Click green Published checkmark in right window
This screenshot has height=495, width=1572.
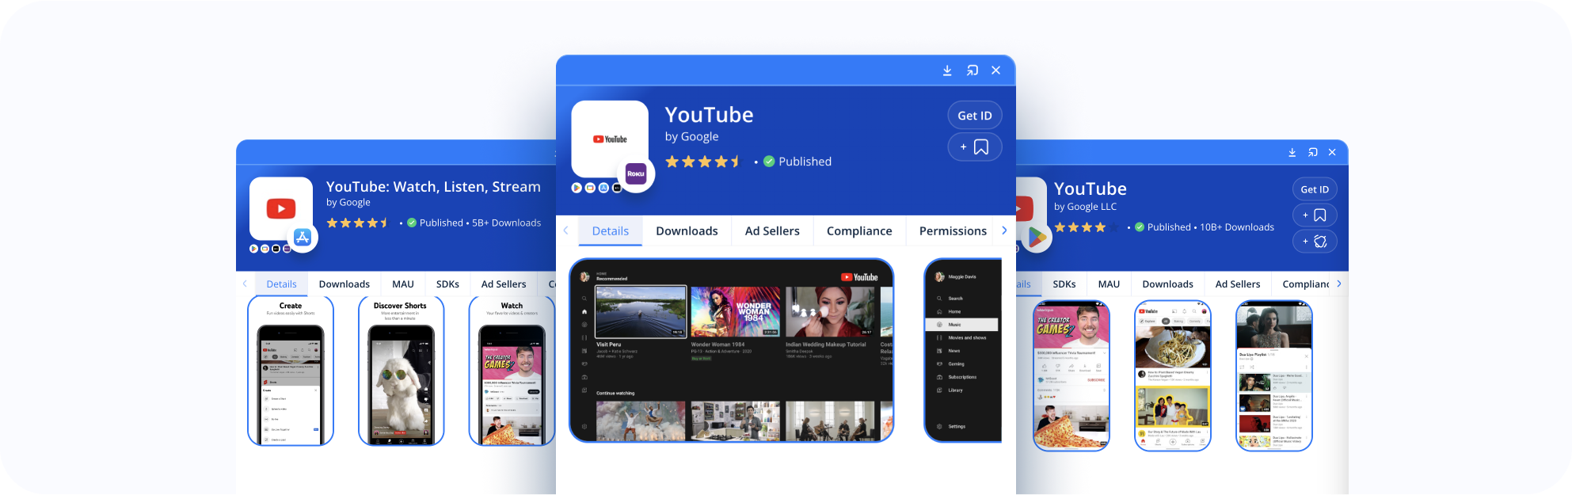1140,227
